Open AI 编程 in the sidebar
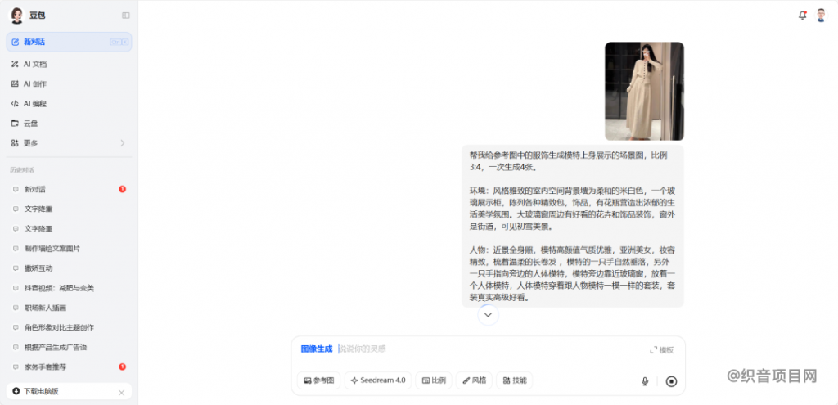Viewport: 838px width, 405px height. [69, 104]
